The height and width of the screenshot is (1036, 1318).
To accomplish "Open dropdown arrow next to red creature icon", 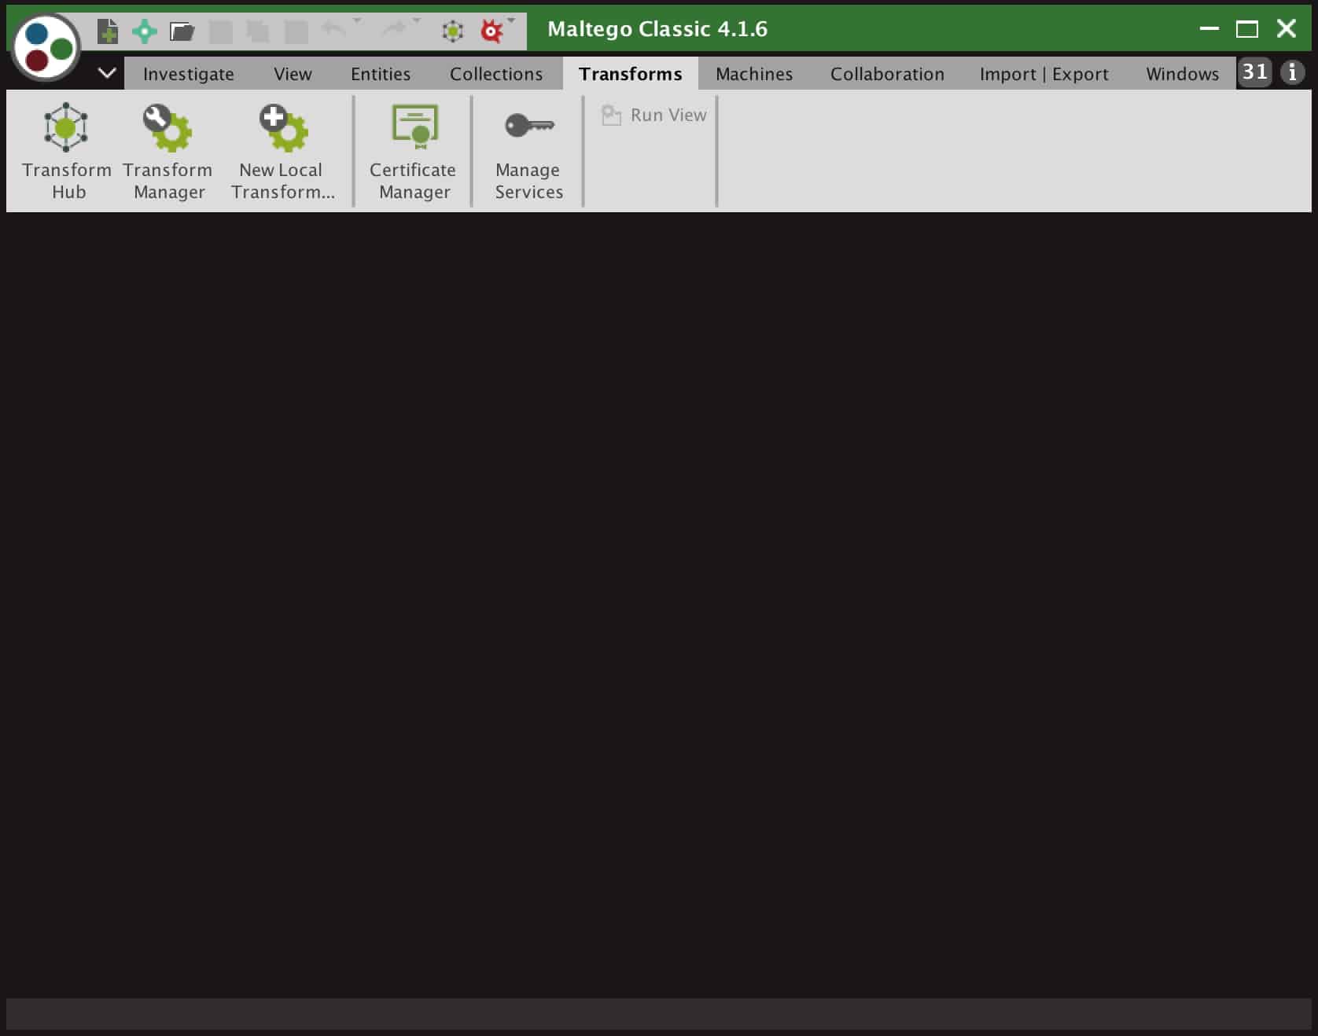I will click(x=511, y=20).
